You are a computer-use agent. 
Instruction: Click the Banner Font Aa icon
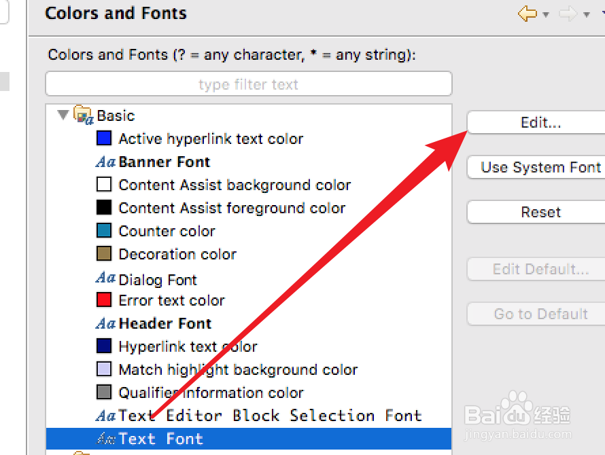105,162
